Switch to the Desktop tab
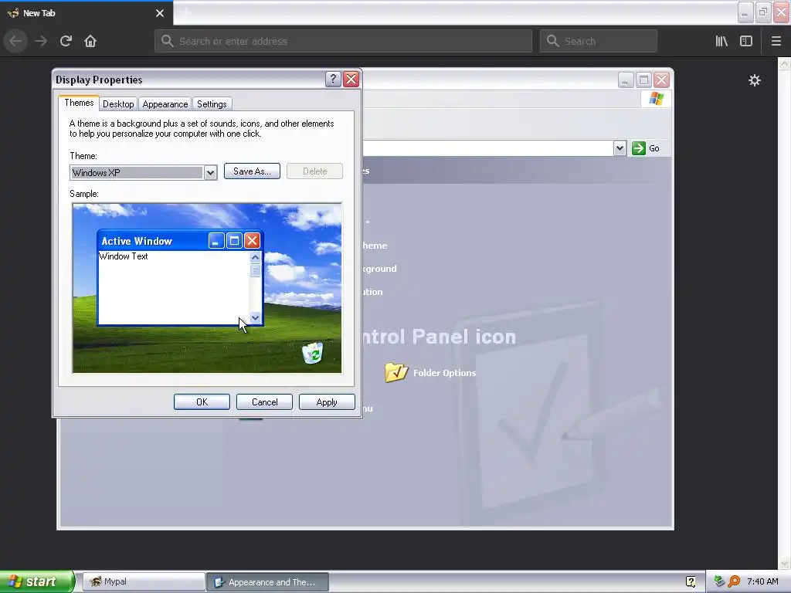The height and width of the screenshot is (593, 791). [118, 104]
